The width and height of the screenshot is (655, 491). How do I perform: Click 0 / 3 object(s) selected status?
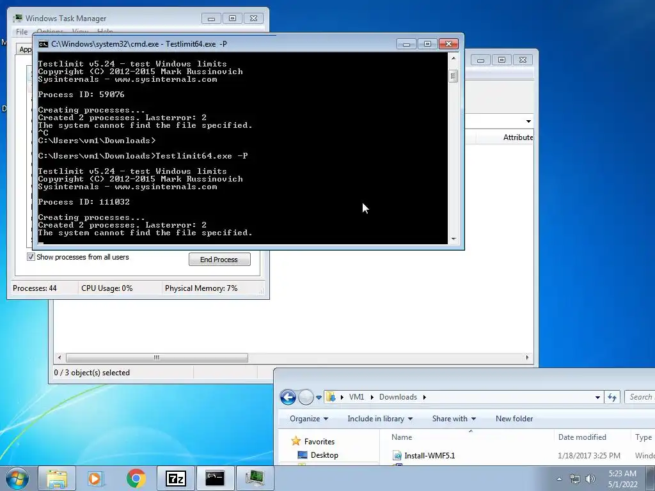tap(92, 373)
